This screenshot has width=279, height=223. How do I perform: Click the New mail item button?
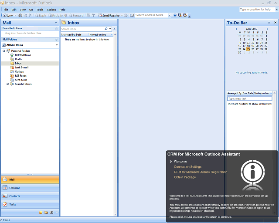coord(8,16)
